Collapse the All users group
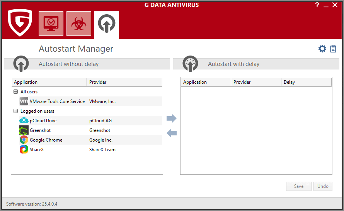Image resolution: width=344 pixels, height=211 pixels. coord(15,92)
